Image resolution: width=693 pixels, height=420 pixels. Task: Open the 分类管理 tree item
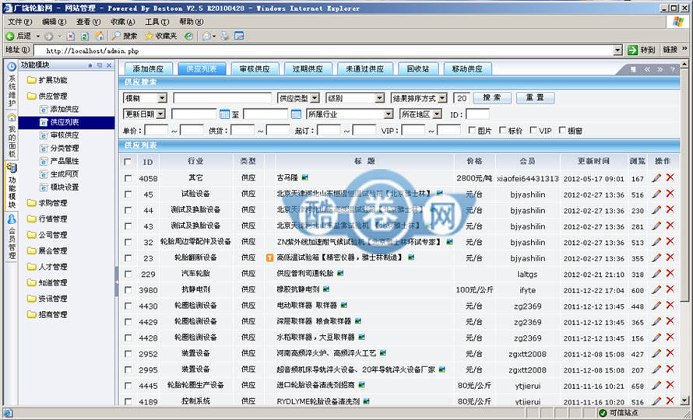click(59, 148)
